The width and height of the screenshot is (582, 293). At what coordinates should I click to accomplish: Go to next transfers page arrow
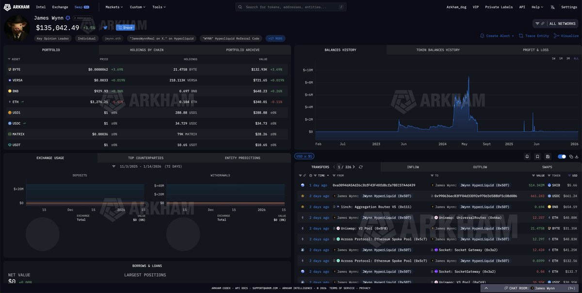pos(354,167)
